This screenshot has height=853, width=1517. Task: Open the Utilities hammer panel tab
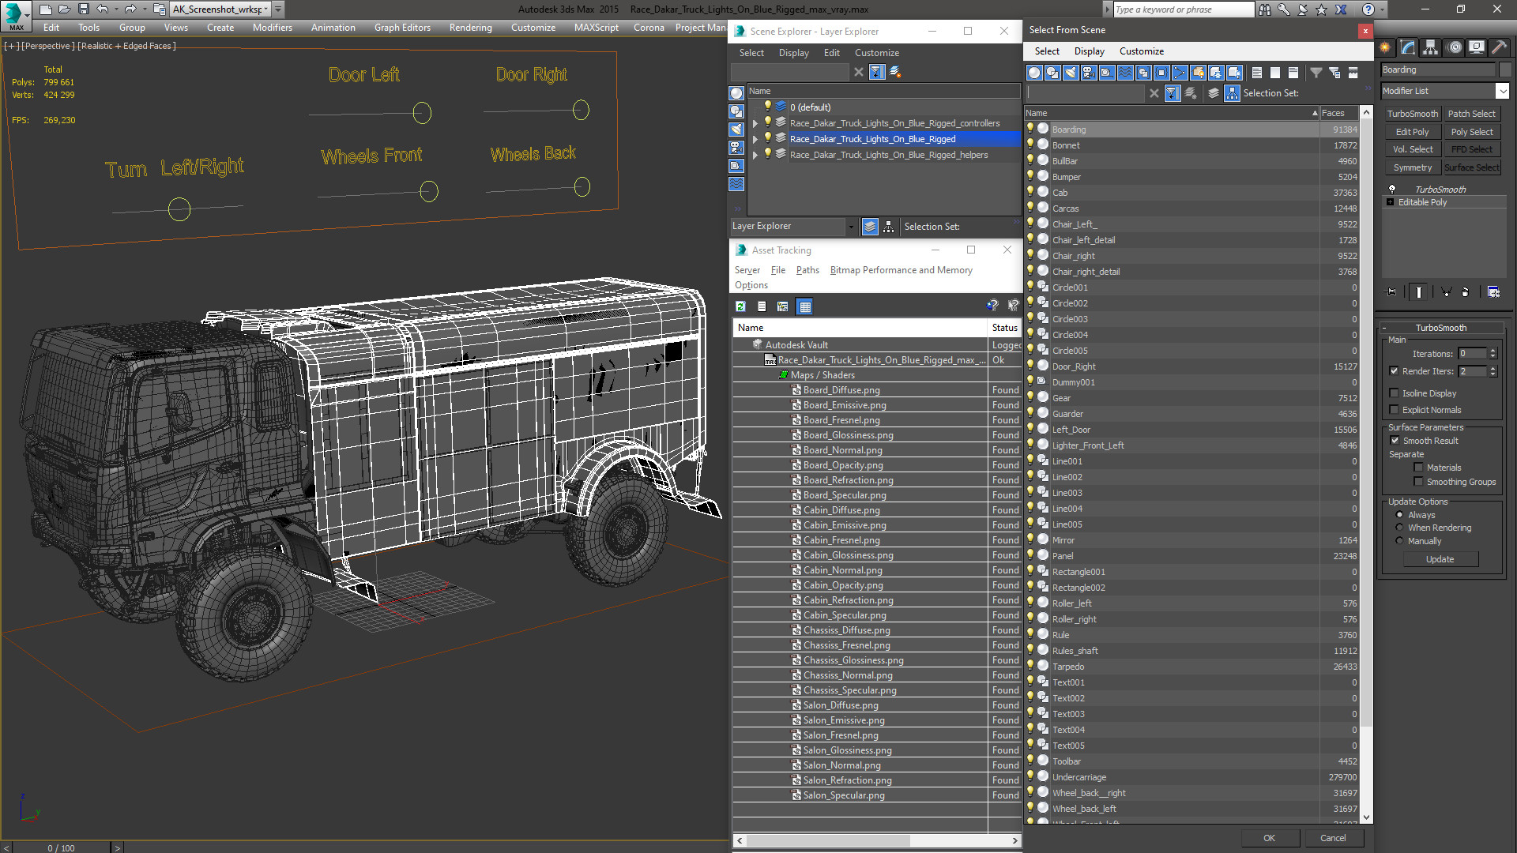pos(1499,47)
